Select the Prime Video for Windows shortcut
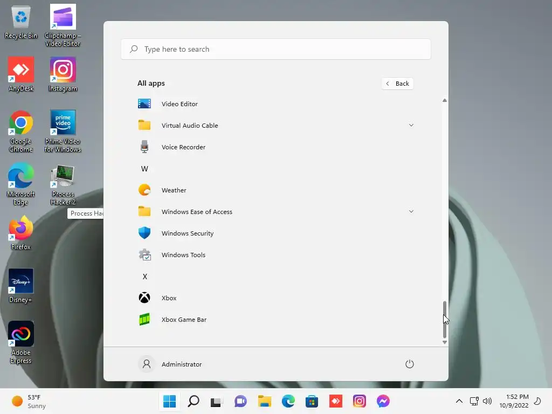Viewport: 552px width, 414px height. [x=63, y=132]
